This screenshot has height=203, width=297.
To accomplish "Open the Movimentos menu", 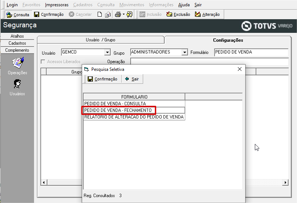I will [x=132, y=5].
